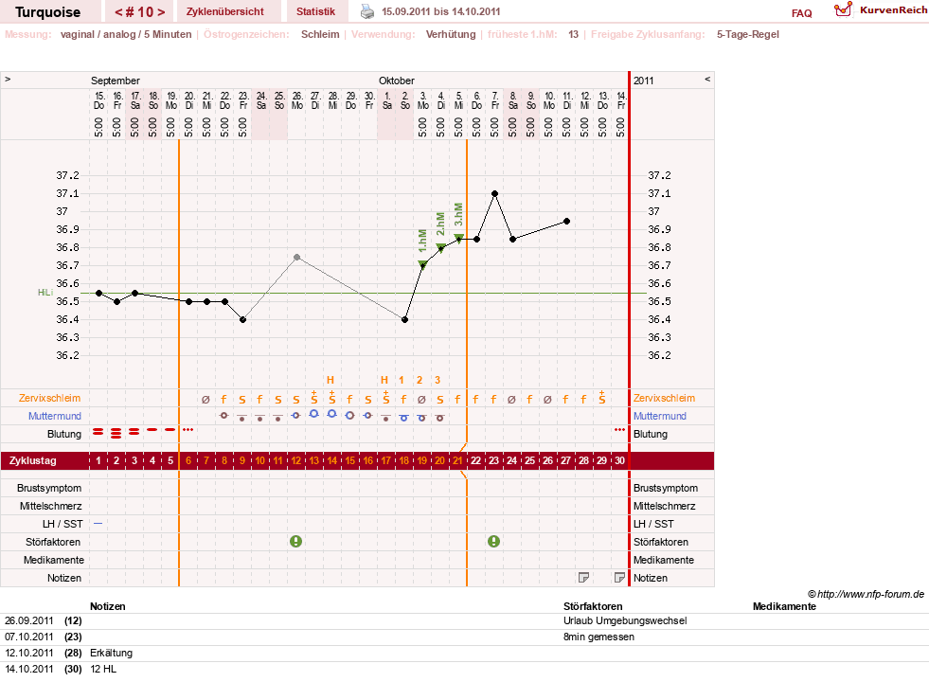Click the orange H above cycle day 14
Viewport: 929px width, 700px height.
click(331, 380)
